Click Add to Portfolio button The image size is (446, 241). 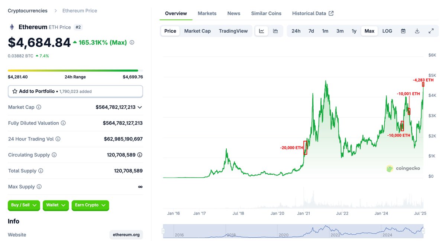point(75,91)
